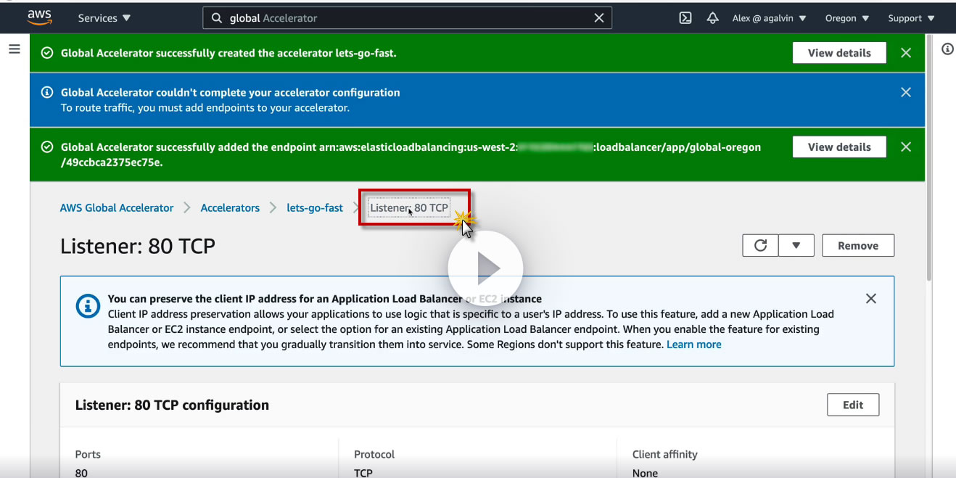956x478 pixels.
Task: Open the Support dropdown menu
Action: point(911,18)
